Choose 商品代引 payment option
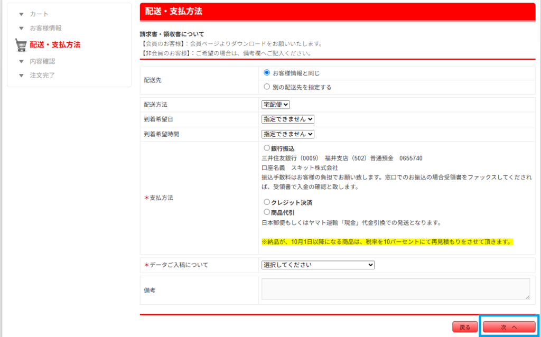 point(267,212)
